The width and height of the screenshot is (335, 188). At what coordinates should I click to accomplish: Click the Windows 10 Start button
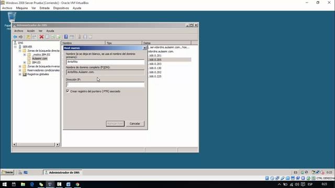pyautogui.click(x=5, y=184)
